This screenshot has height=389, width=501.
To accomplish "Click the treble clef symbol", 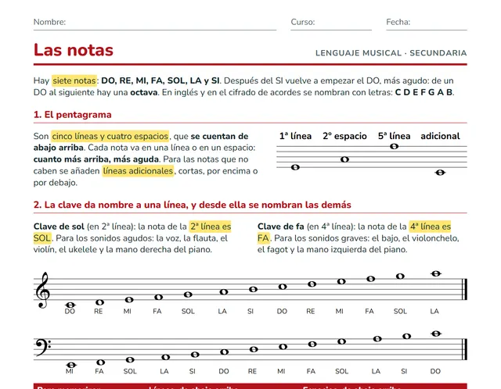I will 43,290.
